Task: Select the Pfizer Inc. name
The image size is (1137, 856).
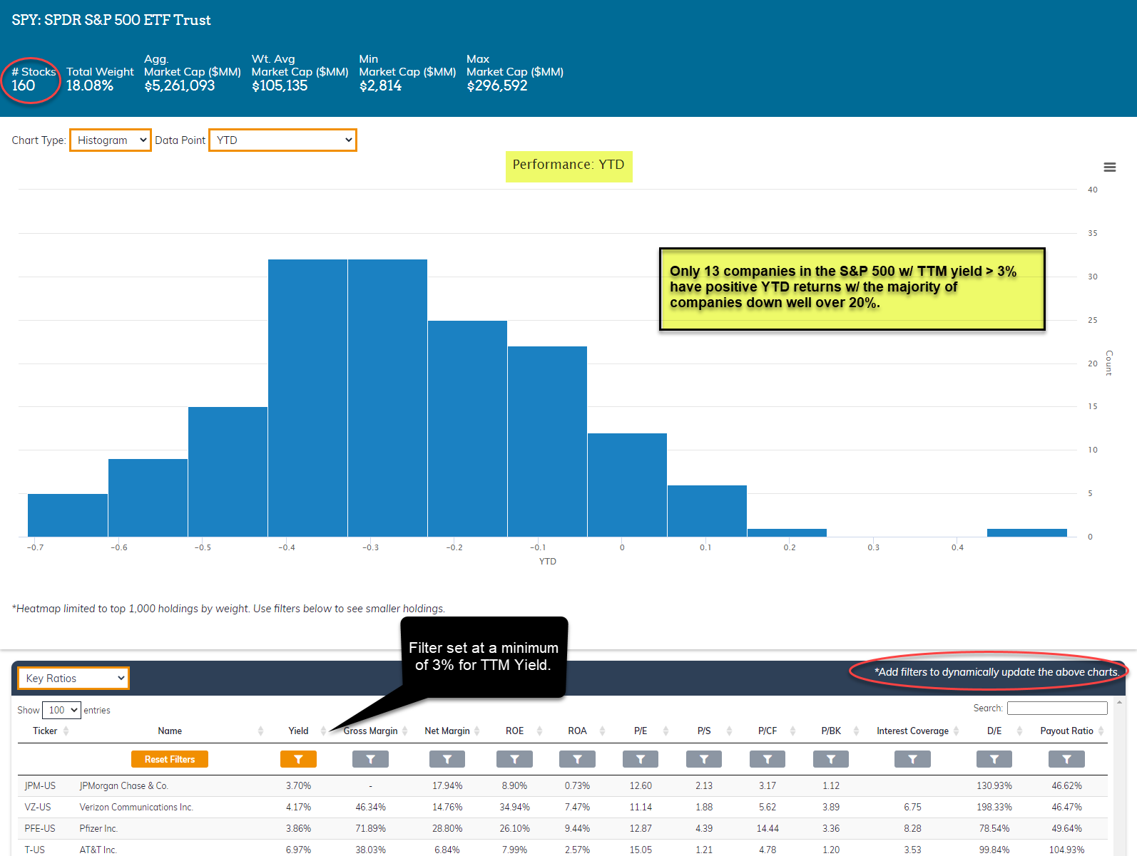Action: 98,828
